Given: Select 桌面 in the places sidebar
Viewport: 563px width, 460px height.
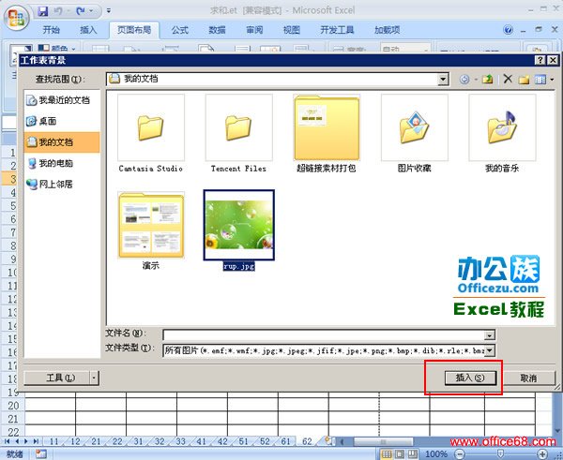Looking at the screenshot, I should coord(47,121).
